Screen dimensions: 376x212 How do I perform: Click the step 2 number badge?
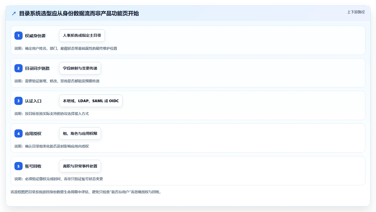pos(19,68)
